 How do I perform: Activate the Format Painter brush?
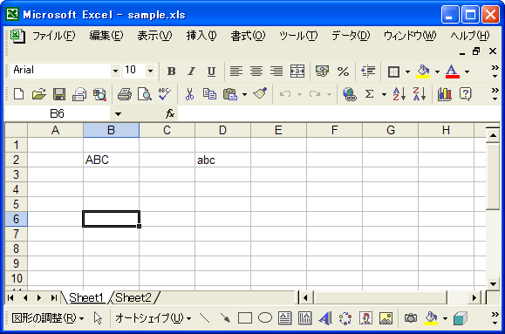coord(260,94)
